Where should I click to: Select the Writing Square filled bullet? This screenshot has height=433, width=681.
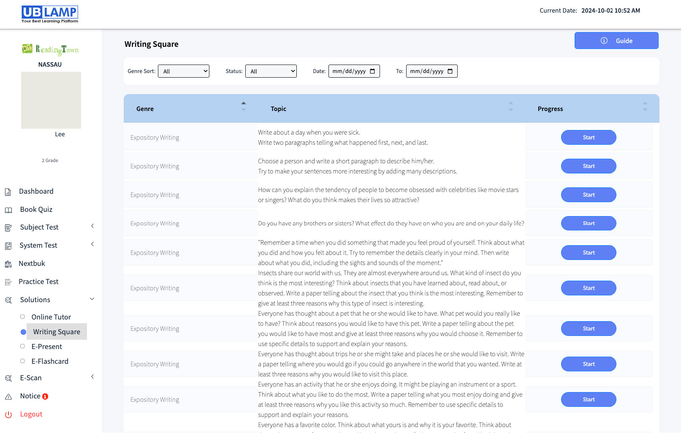click(23, 332)
